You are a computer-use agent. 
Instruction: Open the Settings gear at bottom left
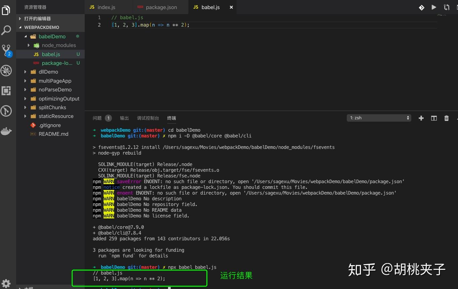[6, 283]
